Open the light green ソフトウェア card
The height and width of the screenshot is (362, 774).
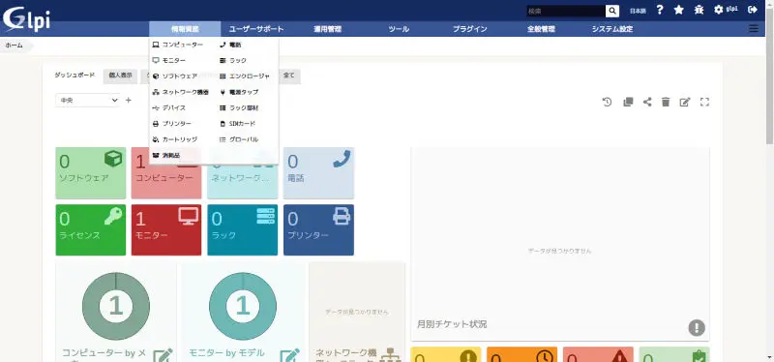point(91,173)
